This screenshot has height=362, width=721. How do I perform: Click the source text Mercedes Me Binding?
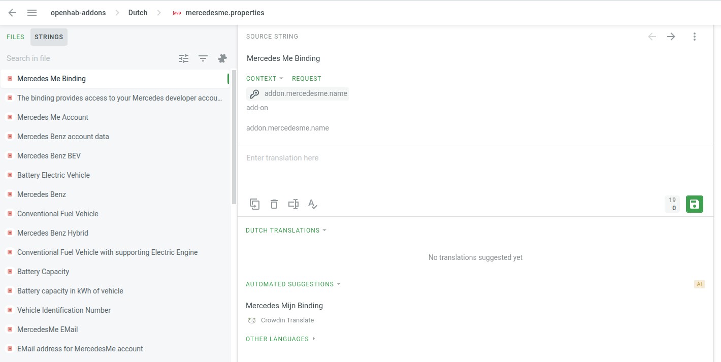[283, 58]
